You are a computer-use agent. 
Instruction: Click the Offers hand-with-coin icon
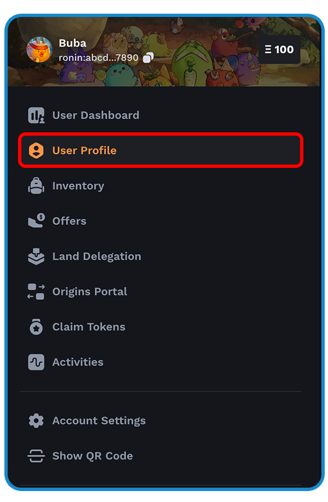click(x=37, y=220)
